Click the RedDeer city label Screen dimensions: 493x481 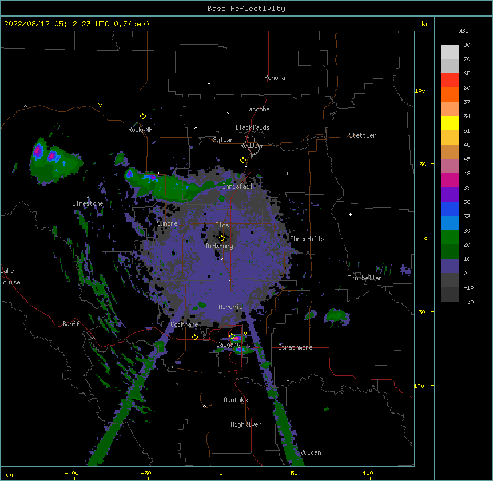pos(252,146)
